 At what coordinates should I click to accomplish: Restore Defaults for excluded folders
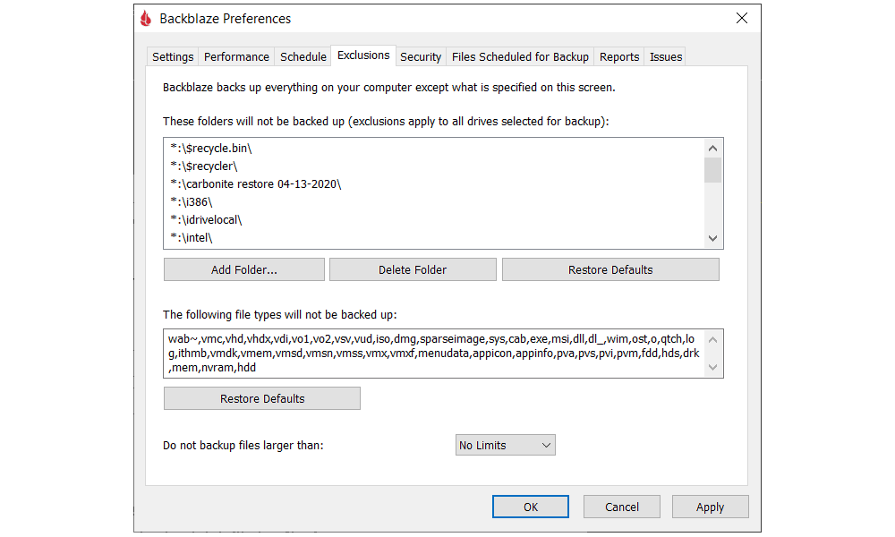click(x=610, y=269)
